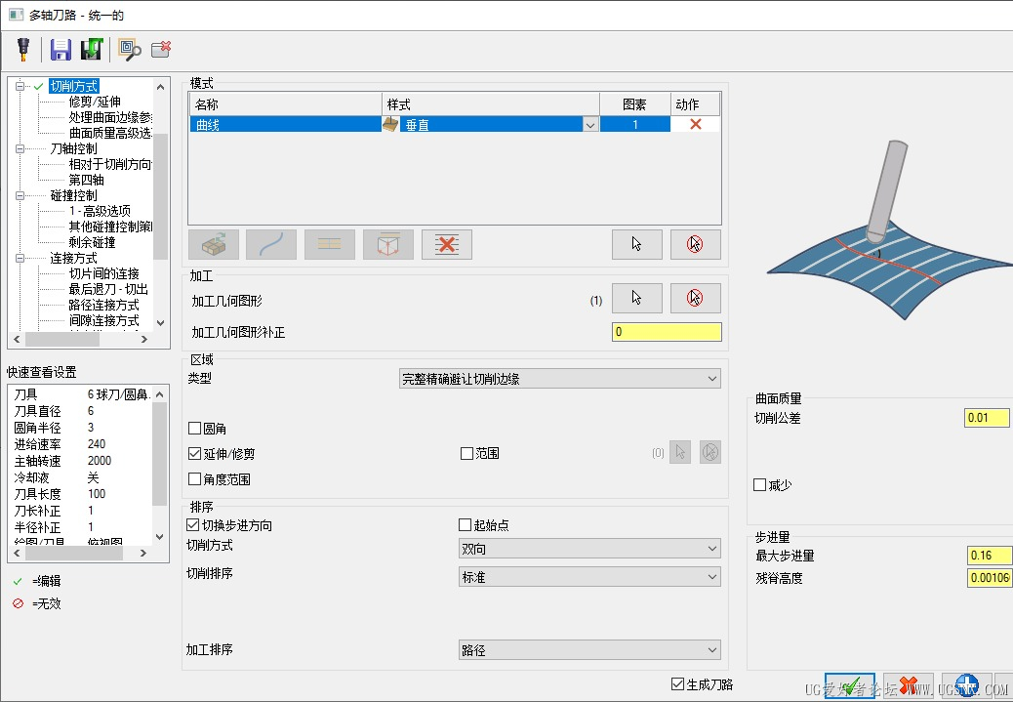Select 路径连接方式 in the tree
Viewport: 1013px width, 702px height.
[103, 305]
